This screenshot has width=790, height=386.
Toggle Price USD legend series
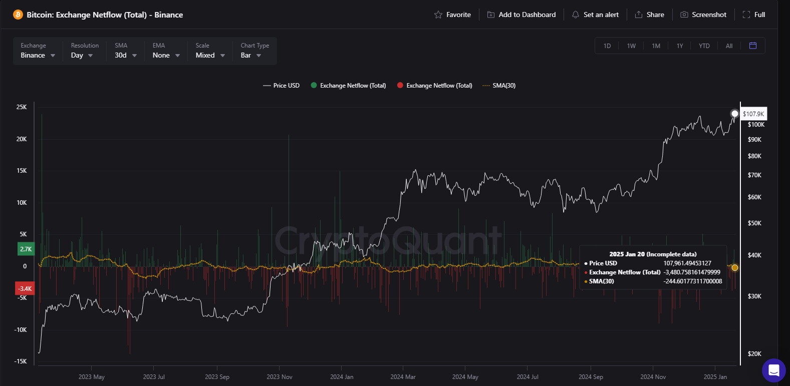pyautogui.click(x=282, y=86)
